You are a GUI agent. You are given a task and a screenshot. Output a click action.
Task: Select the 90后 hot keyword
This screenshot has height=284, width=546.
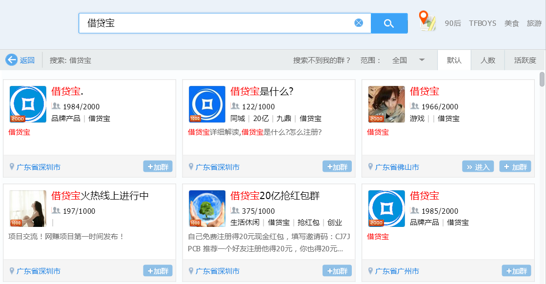pos(453,23)
